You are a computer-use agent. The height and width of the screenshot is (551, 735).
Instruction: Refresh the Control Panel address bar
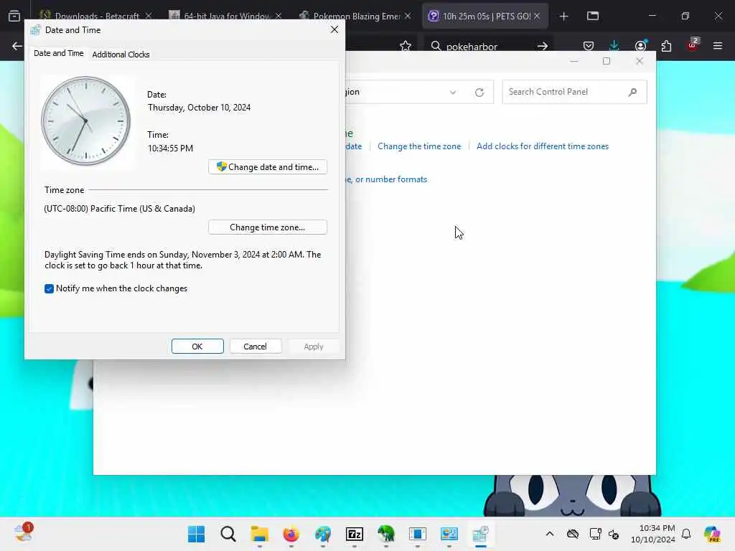pyautogui.click(x=479, y=93)
